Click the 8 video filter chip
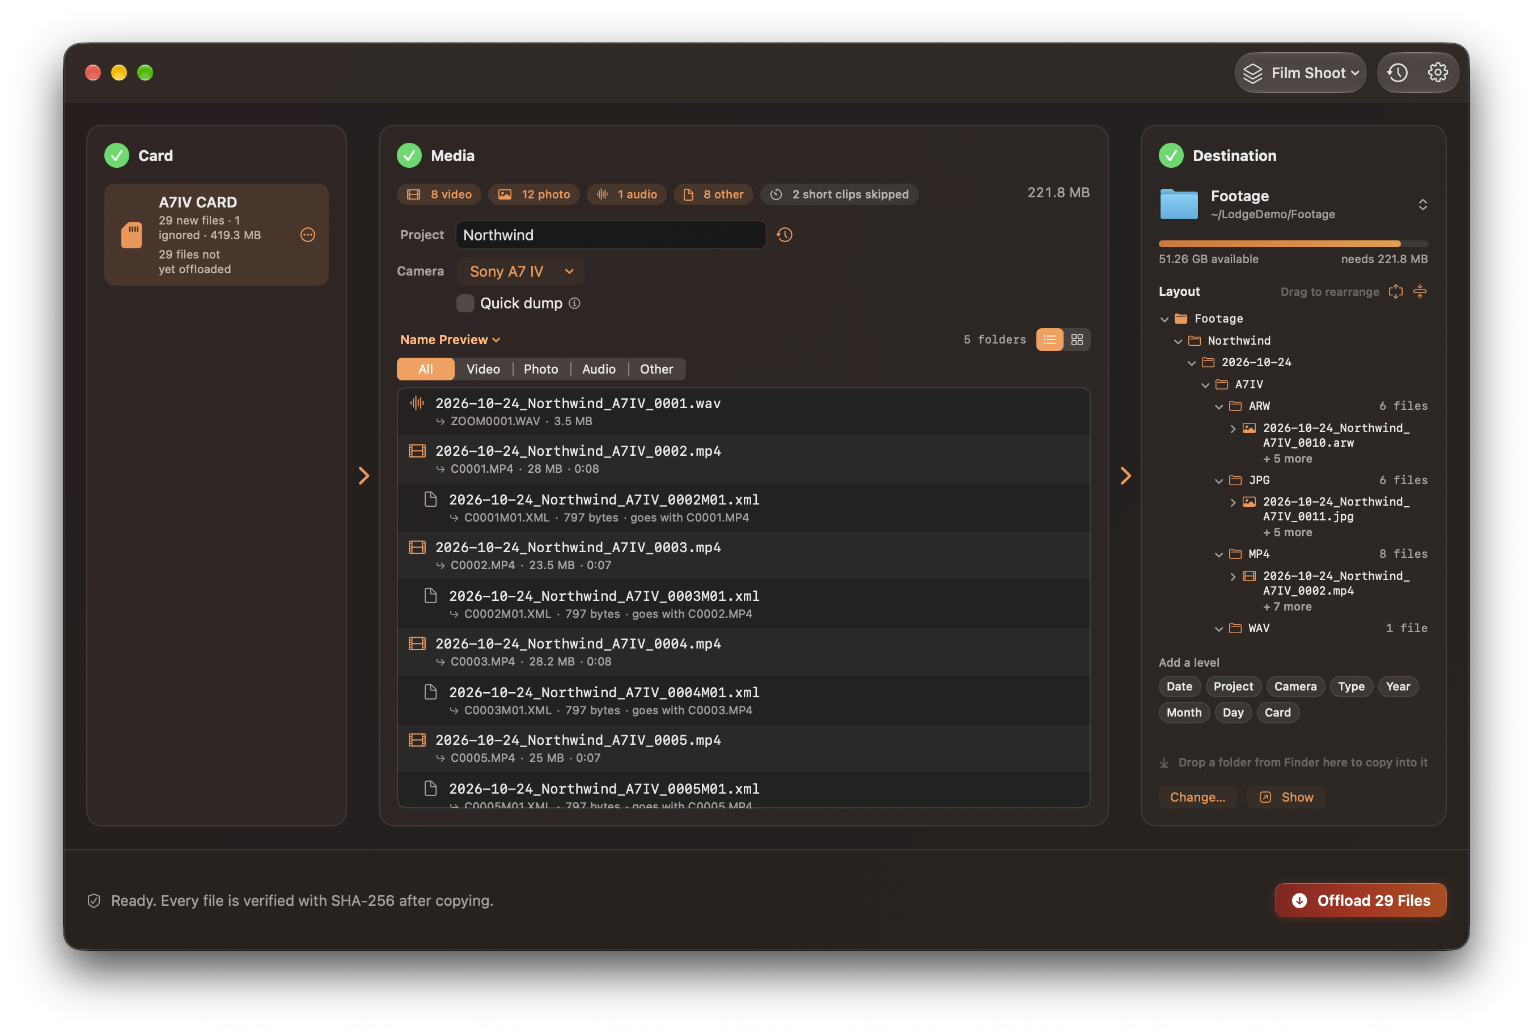This screenshot has width=1533, height=1034. (439, 194)
